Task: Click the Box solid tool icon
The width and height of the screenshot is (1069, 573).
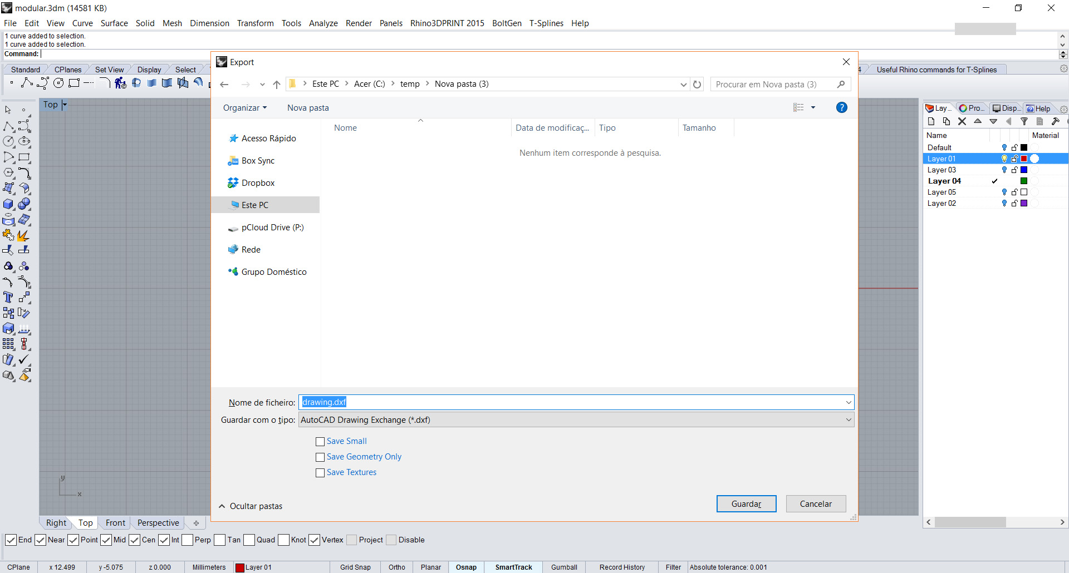Action: point(9,204)
